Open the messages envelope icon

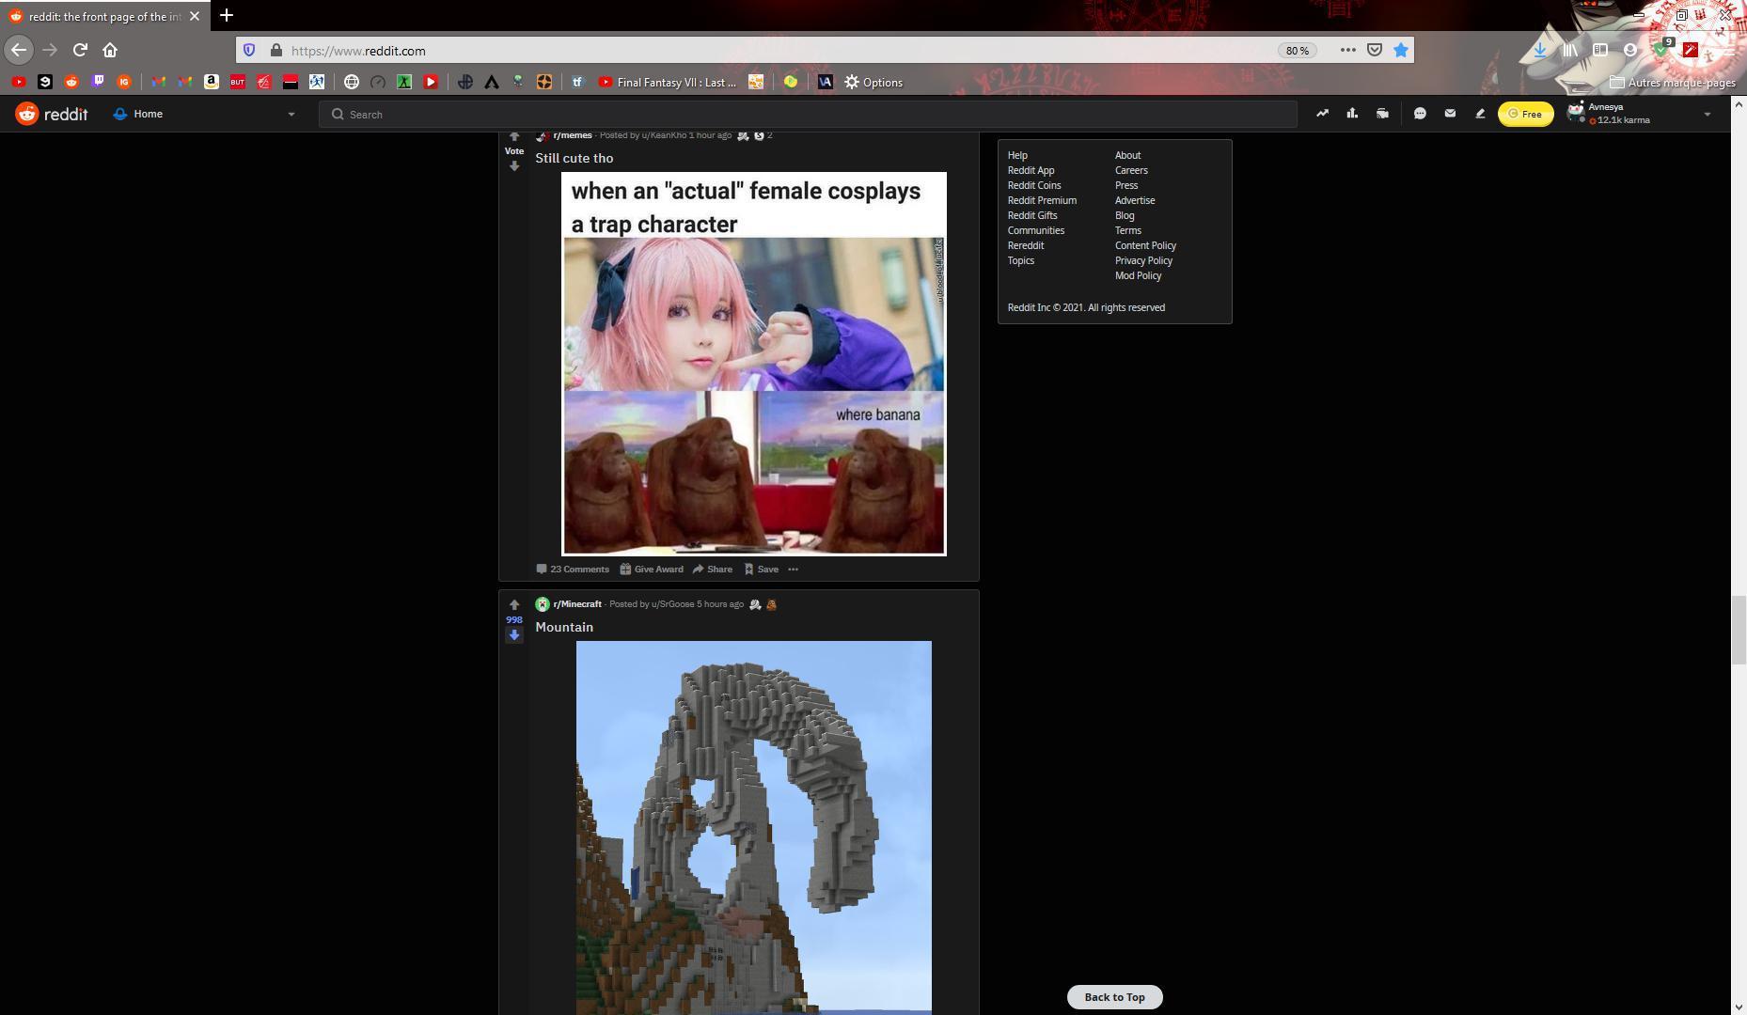tap(1450, 114)
